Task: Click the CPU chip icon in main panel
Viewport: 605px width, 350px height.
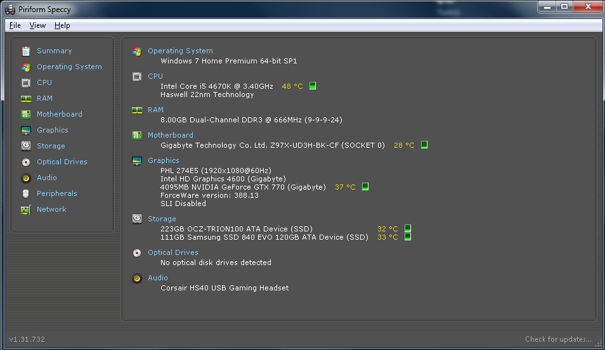Action: coord(137,77)
